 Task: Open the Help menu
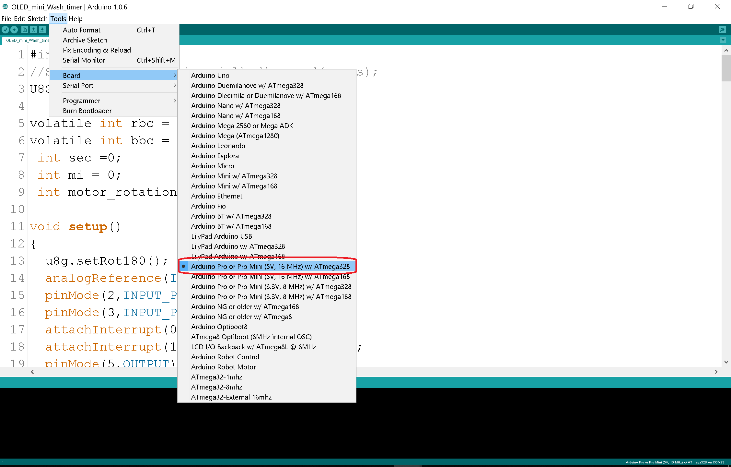coord(75,19)
